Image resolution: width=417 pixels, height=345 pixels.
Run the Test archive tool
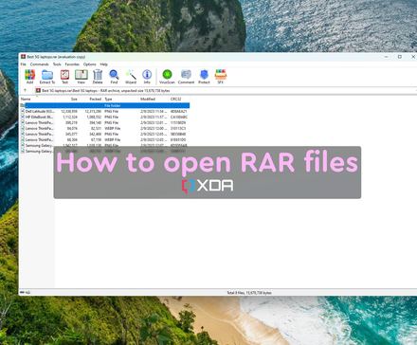click(64, 77)
